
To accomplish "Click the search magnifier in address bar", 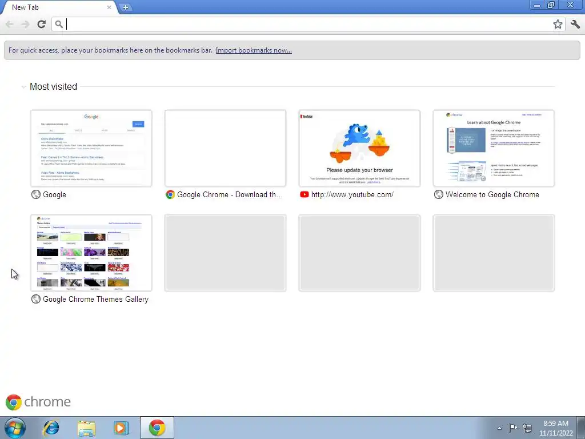I will pyautogui.click(x=59, y=24).
